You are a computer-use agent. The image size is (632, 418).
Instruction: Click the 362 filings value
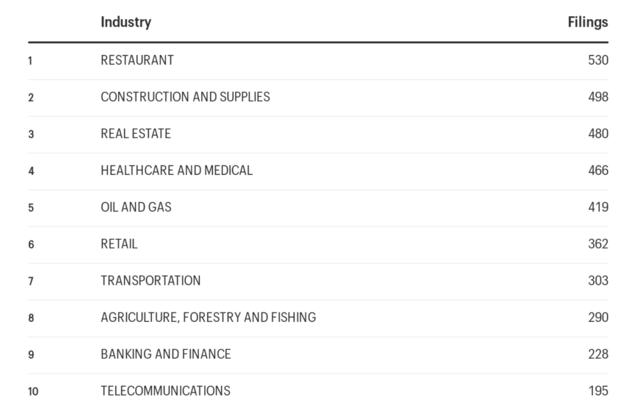(x=598, y=244)
